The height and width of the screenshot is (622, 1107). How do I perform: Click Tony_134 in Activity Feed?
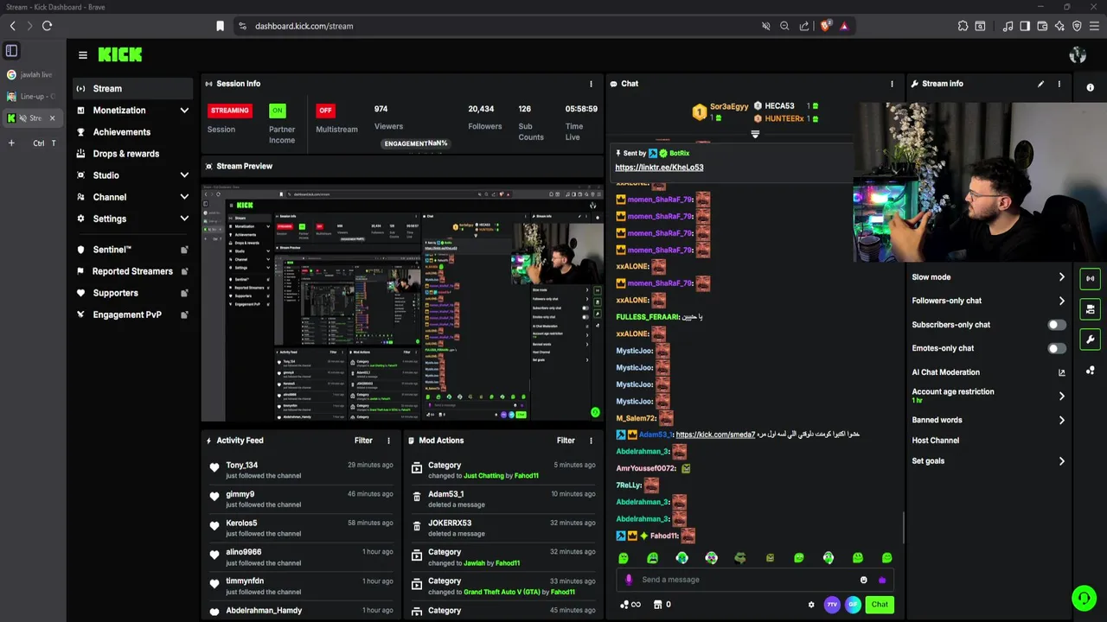[241, 466]
